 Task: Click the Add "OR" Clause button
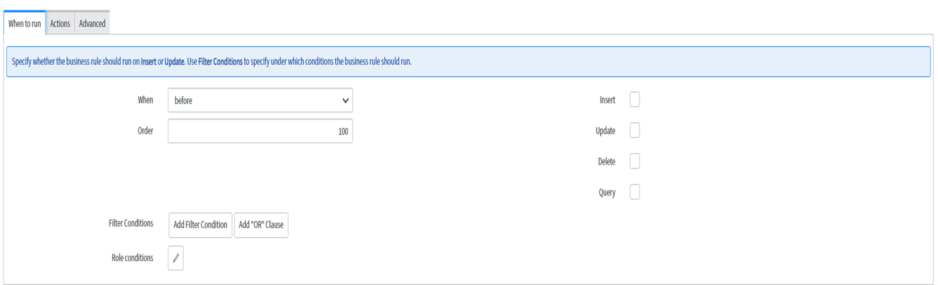tap(261, 225)
